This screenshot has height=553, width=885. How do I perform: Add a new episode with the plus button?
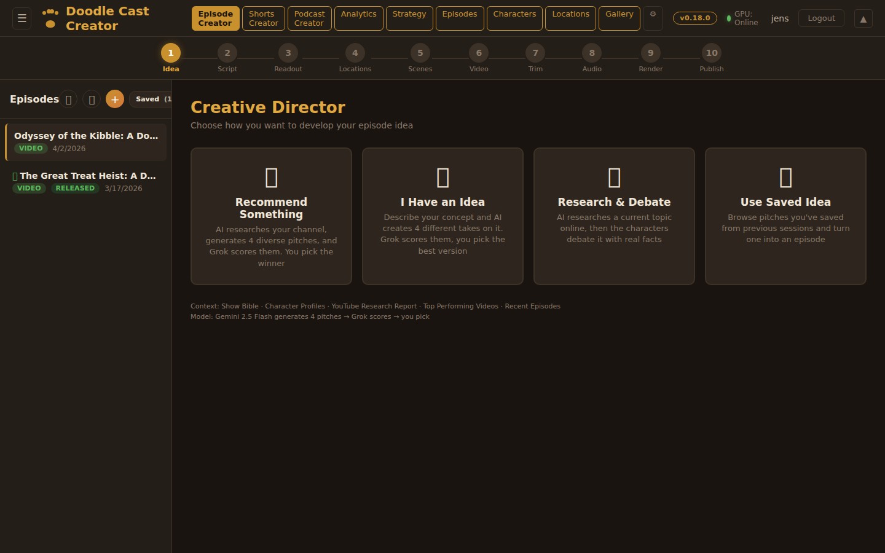115,99
